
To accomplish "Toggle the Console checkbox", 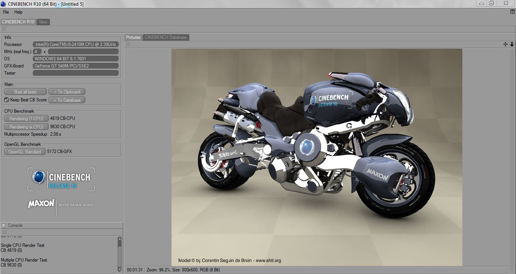I will click(x=4, y=225).
